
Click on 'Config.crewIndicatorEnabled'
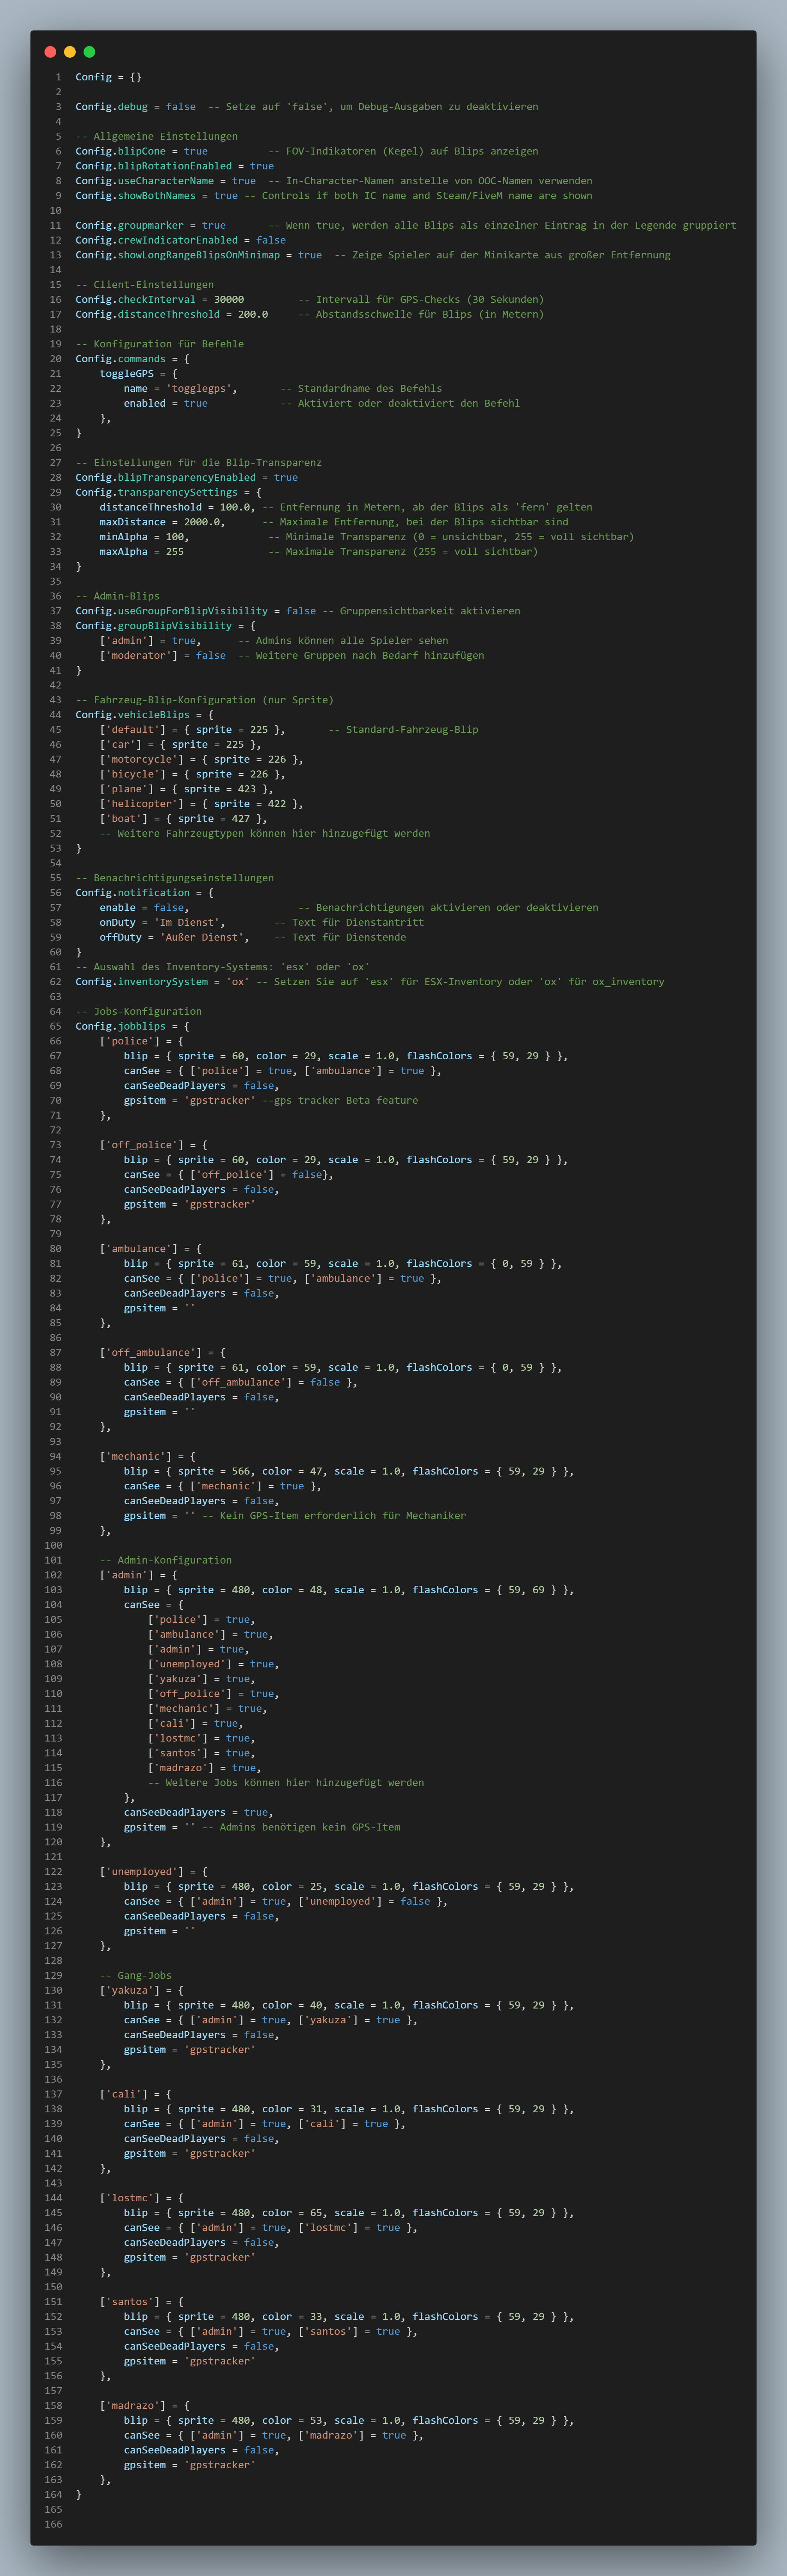pyautogui.click(x=157, y=240)
